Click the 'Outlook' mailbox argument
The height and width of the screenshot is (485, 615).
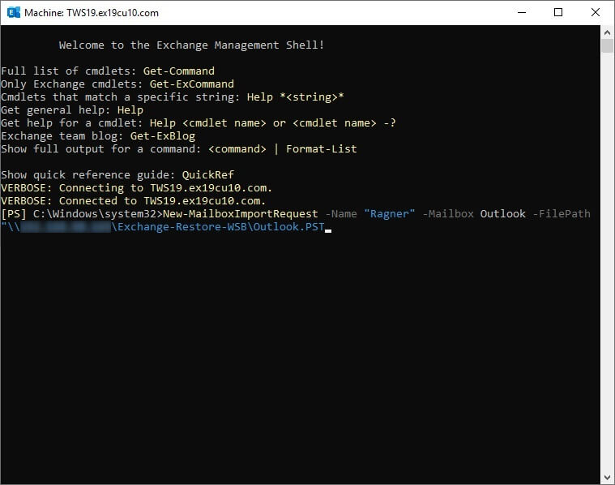coord(503,213)
